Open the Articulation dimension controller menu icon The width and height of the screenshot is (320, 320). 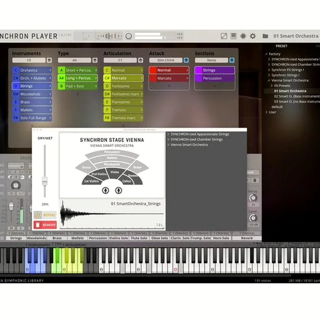(140, 60)
